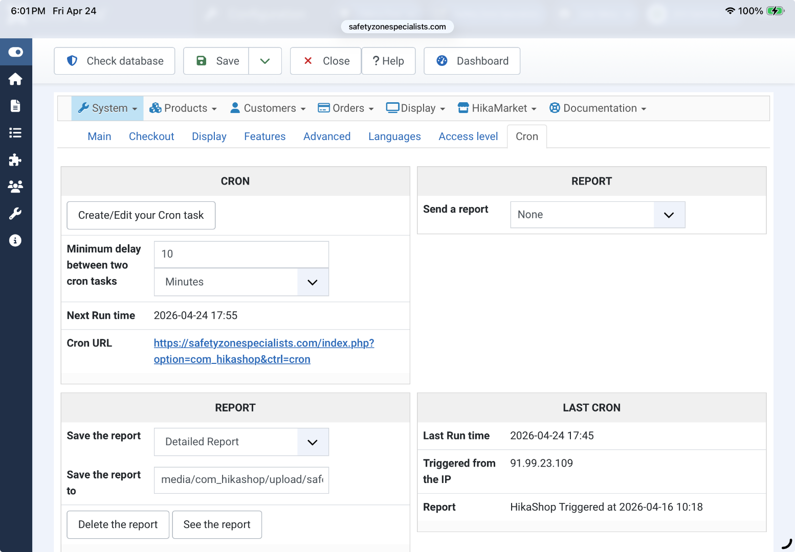795x552 pixels.
Task: Expand the Save the report dropdown
Action: click(x=241, y=442)
